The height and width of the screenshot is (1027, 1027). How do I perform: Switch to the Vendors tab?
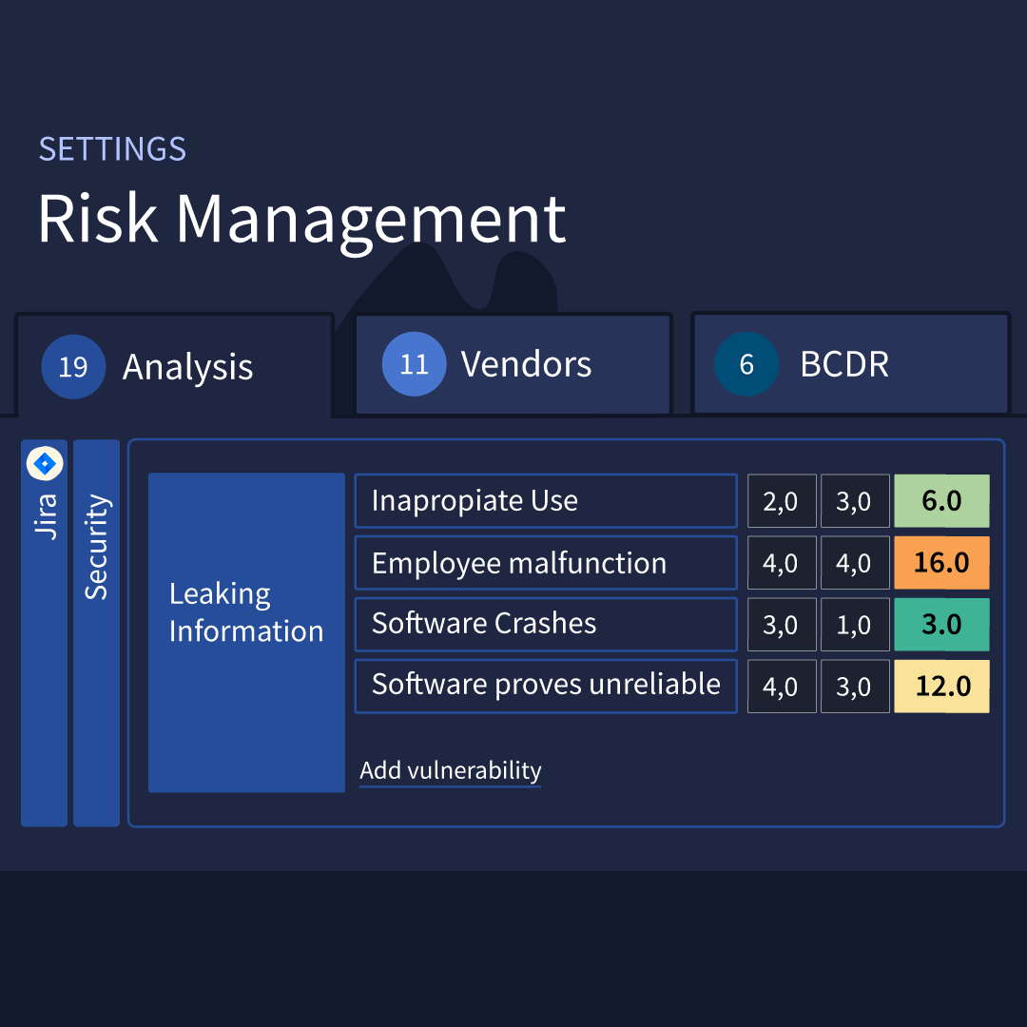click(x=513, y=364)
